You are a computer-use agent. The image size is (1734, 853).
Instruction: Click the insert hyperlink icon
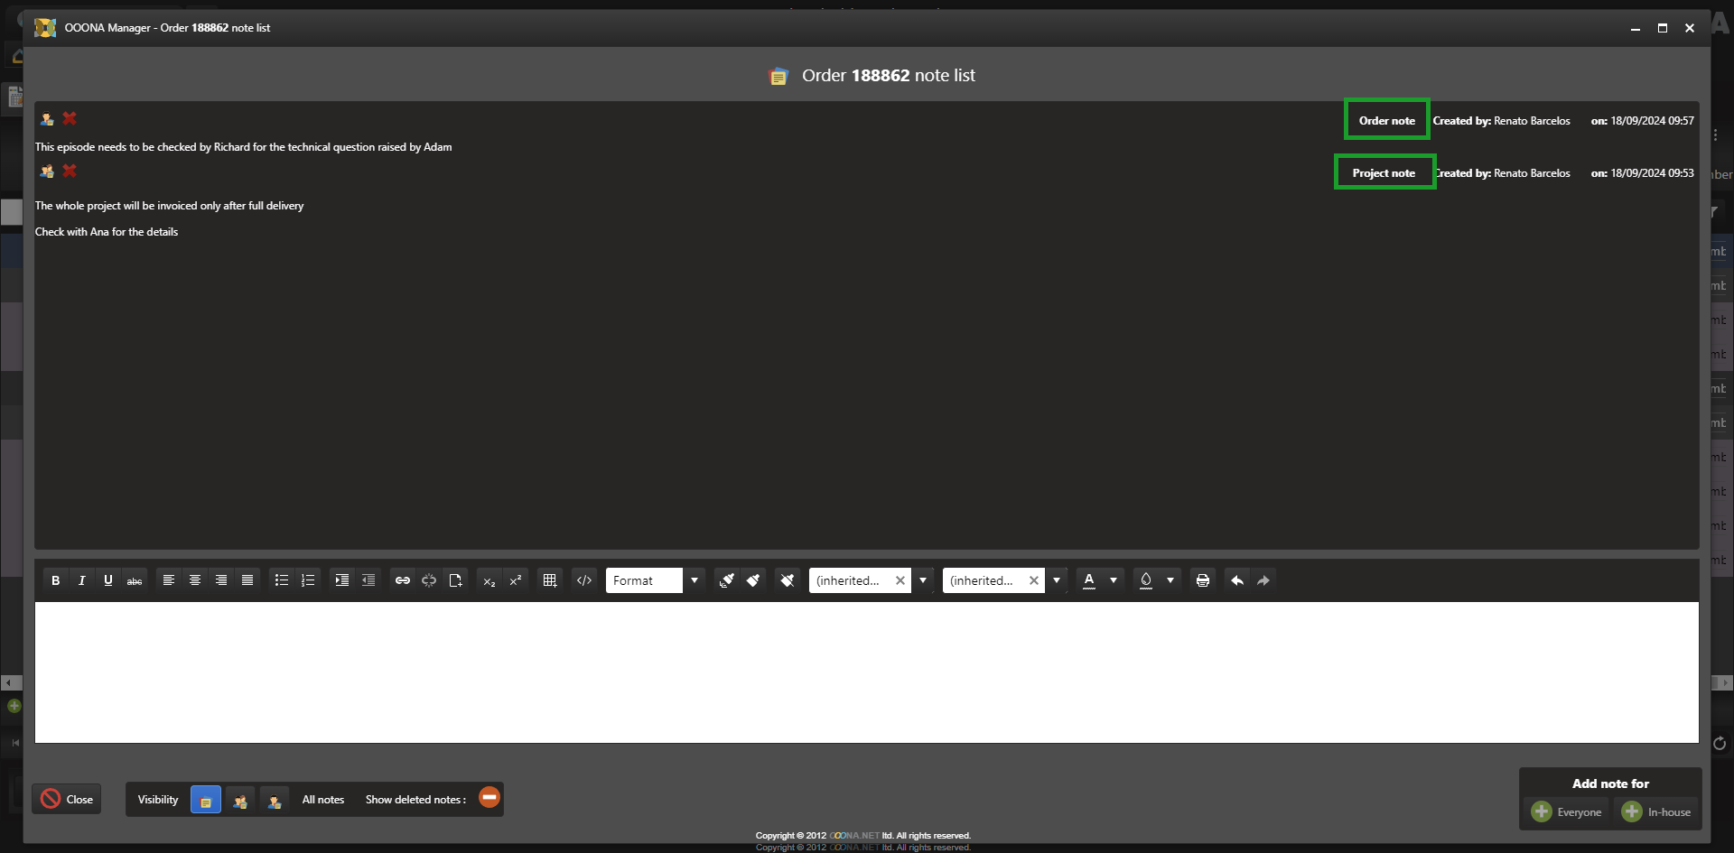[x=403, y=580]
